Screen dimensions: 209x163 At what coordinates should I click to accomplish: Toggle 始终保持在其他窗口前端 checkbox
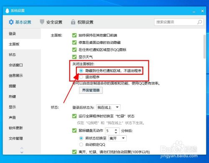(74, 35)
